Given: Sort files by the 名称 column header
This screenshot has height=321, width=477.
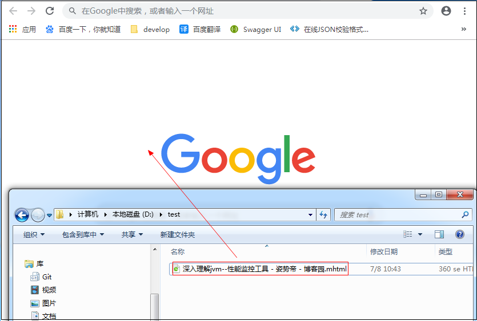Looking at the screenshot, I should tap(178, 252).
